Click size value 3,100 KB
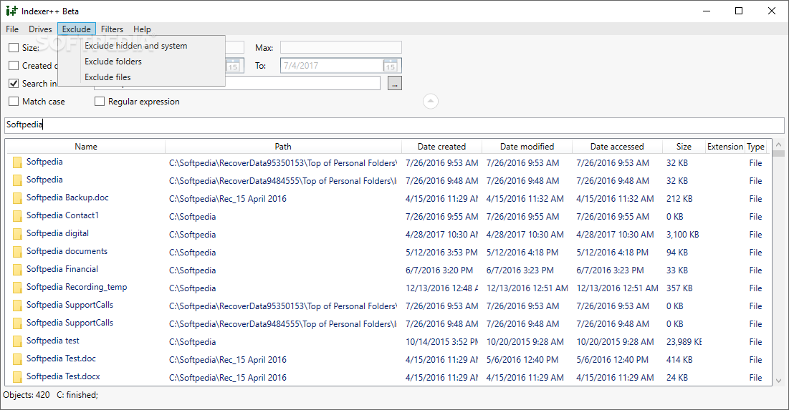Viewport: 789px width, 410px height. pos(682,234)
